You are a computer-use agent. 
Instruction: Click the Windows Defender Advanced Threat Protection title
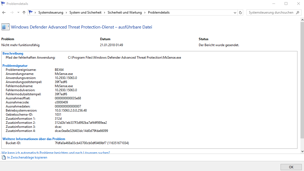(x=82, y=27)
